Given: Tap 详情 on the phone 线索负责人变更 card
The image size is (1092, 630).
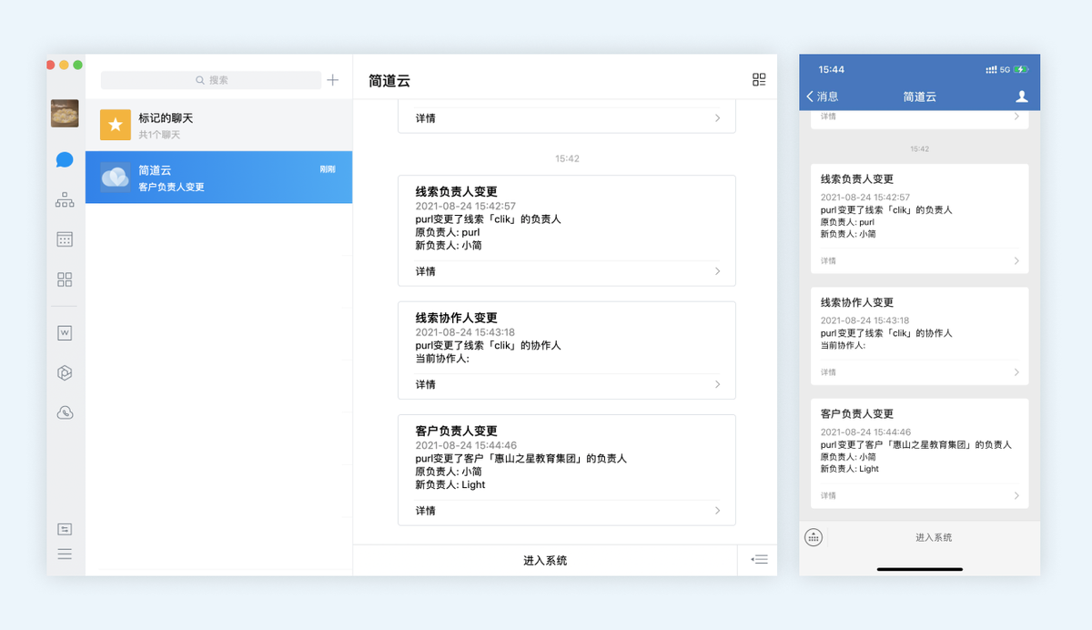Looking at the screenshot, I should [x=828, y=261].
